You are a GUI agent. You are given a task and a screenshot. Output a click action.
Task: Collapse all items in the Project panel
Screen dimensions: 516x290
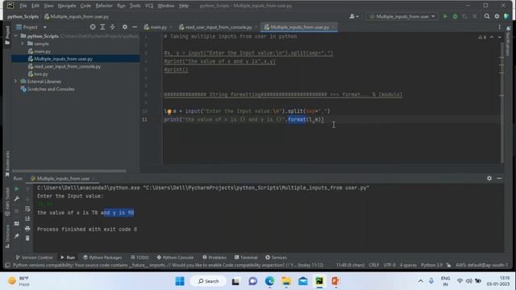click(113, 27)
